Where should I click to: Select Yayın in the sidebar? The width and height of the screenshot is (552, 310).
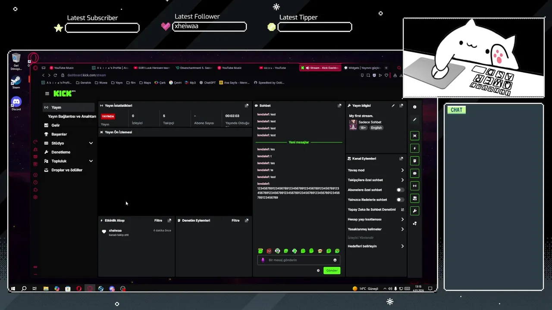(69, 107)
